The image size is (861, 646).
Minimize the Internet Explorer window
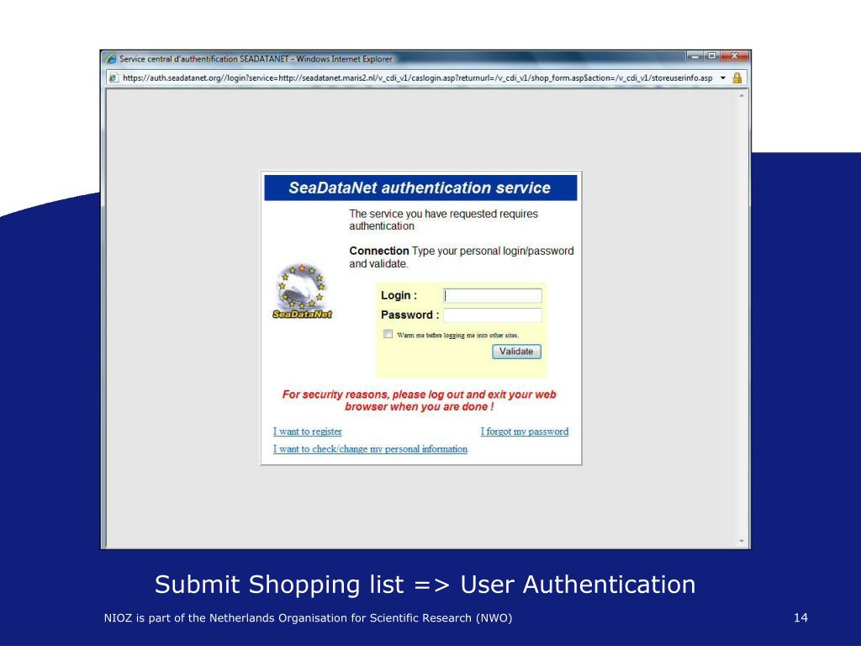pyautogui.click(x=695, y=56)
